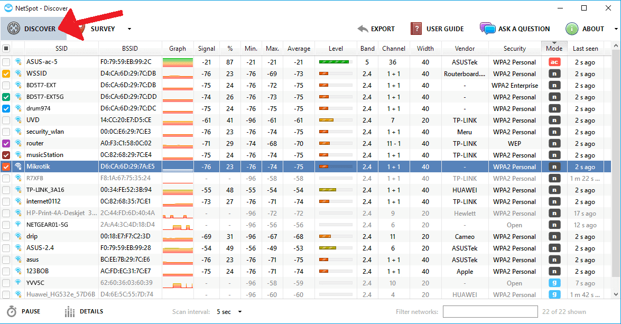Click the scroll down arrow of table scrollbar

(616, 294)
